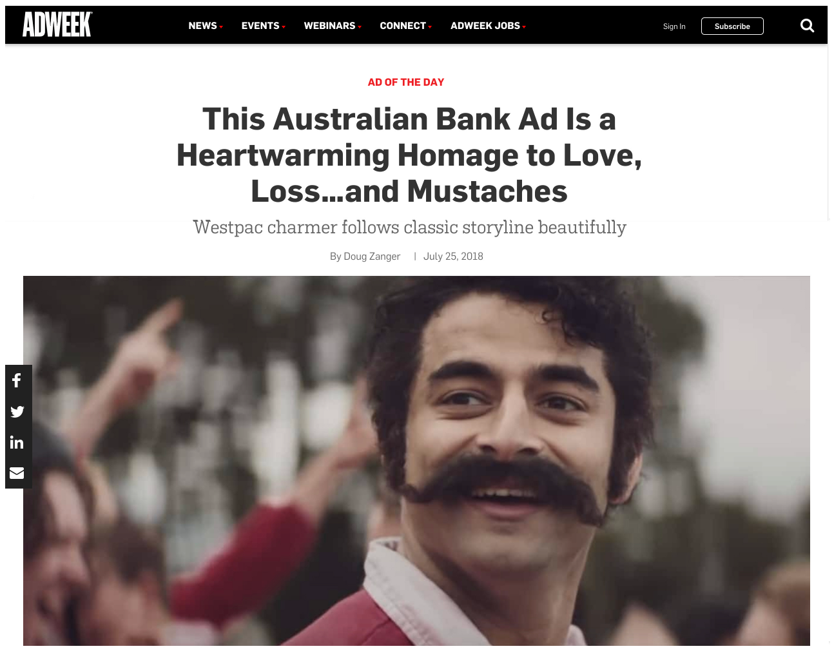This screenshot has width=834, height=651.
Task: Click the mustached man hero image
Action: (x=416, y=461)
